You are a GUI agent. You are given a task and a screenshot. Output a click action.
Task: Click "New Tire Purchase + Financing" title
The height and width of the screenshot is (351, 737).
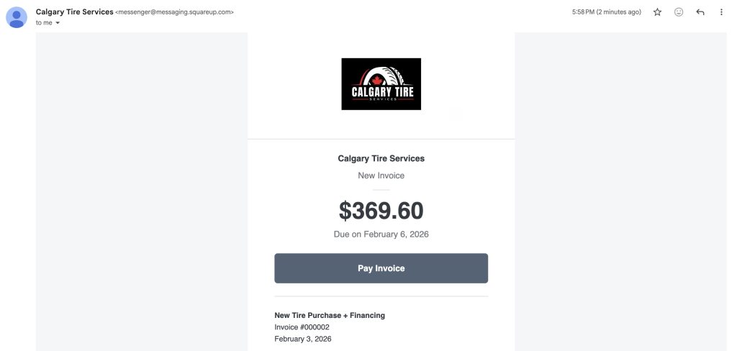(x=329, y=315)
